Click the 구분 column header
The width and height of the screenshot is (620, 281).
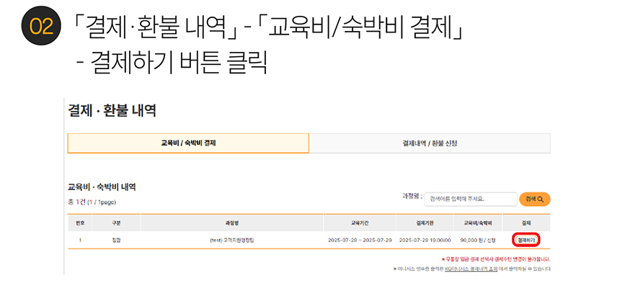(116, 223)
